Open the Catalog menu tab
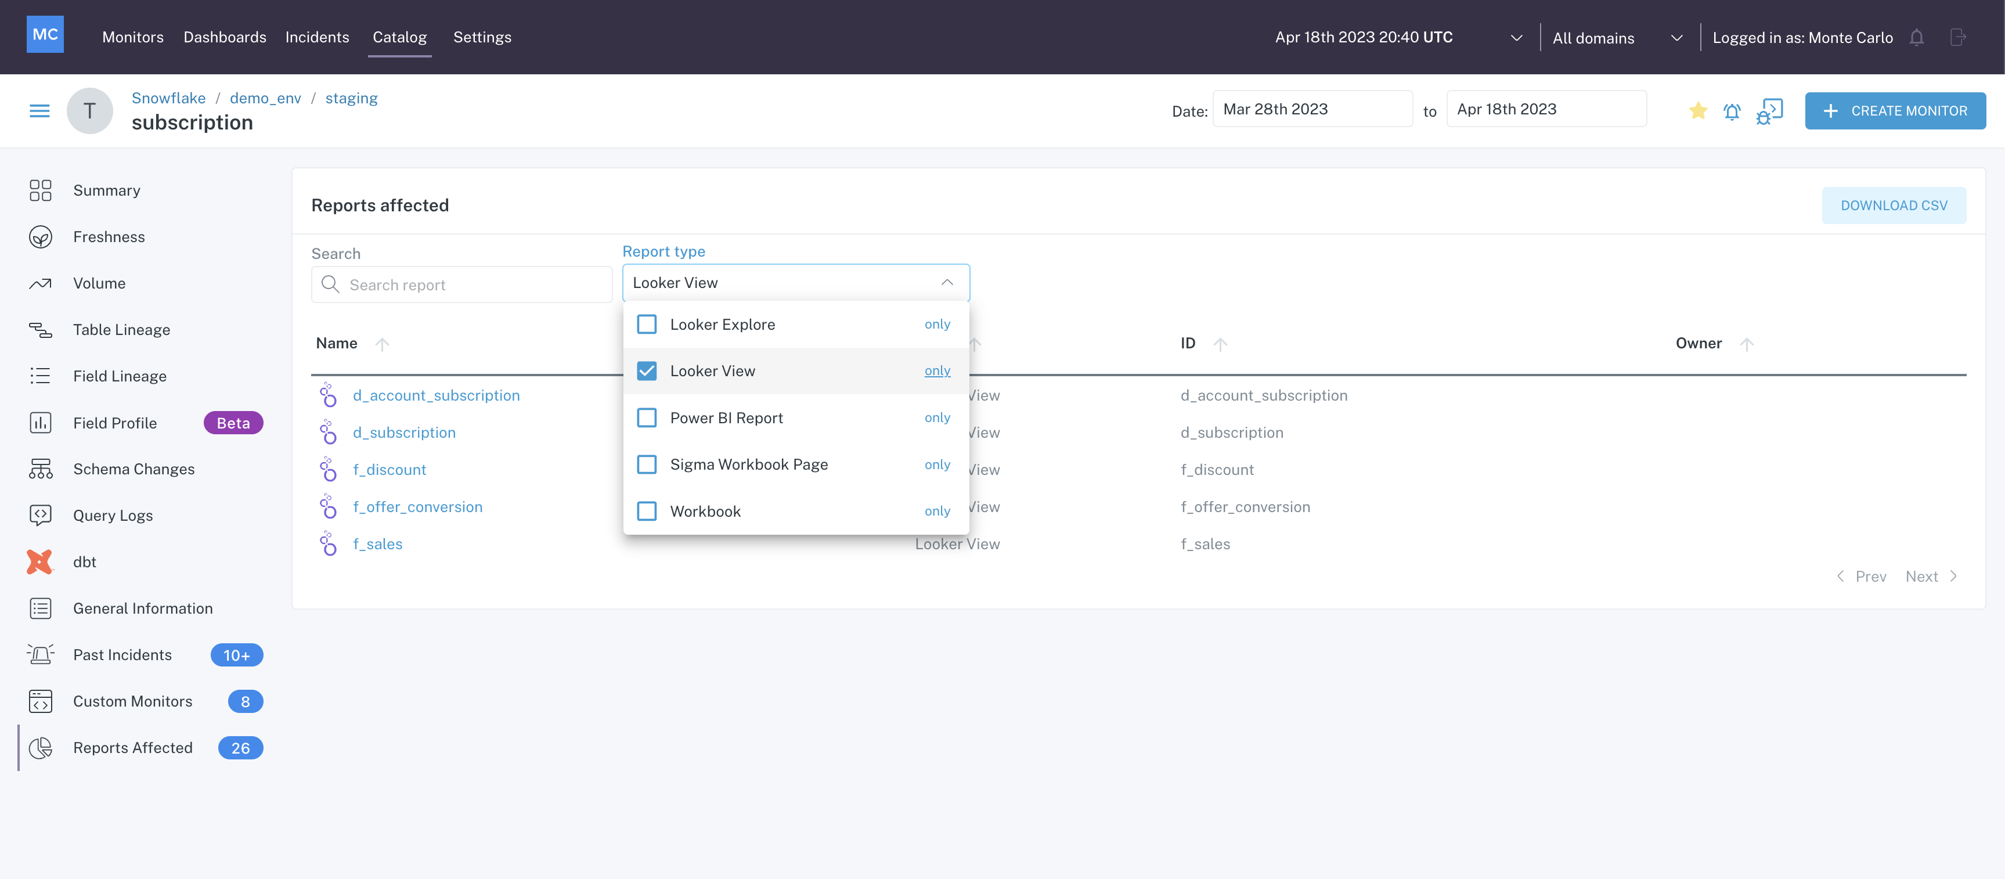The width and height of the screenshot is (2005, 879). tap(399, 36)
